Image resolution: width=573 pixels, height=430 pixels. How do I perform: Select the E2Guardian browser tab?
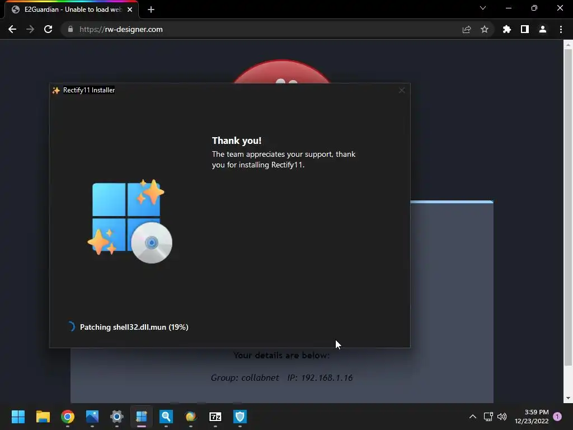tap(72, 10)
